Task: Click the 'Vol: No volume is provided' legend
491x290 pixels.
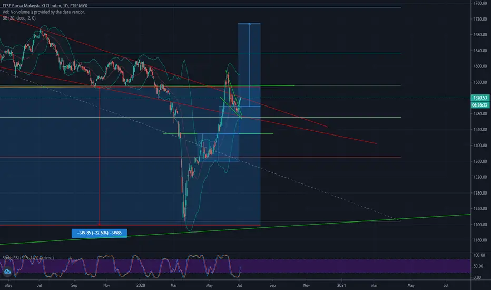Action: coord(44,12)
